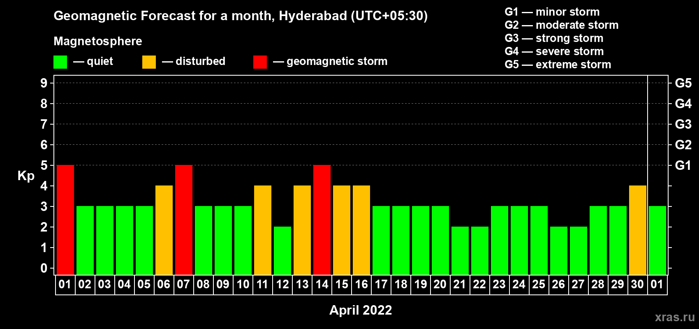The width and height of the screenshot is (699, 329).
Task: Click the 'G3 — strong storm' legend text
Action: click(x=554, y=38)
